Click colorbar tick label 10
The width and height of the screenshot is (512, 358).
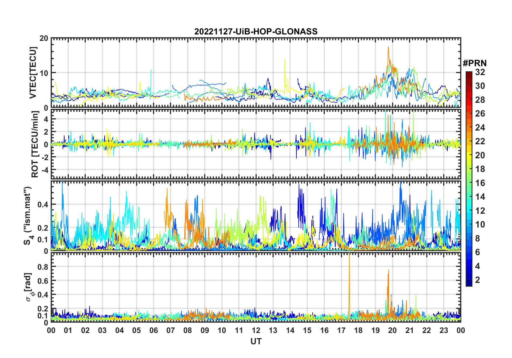click(480, 224)
